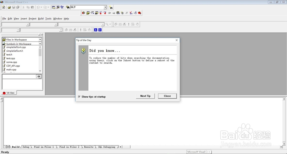Click the blue A icon
Screen dimensions: 287x154
[96, 30]
